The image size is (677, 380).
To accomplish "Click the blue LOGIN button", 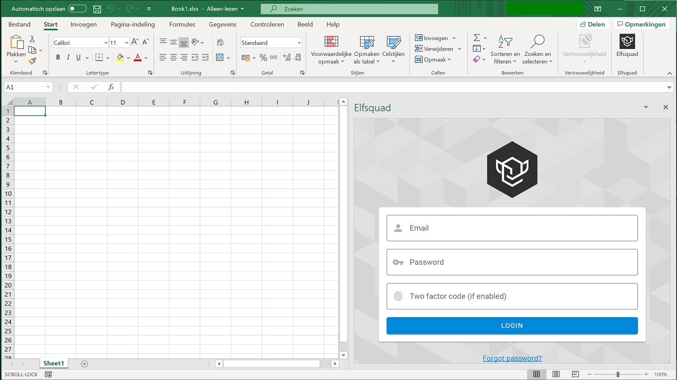I will click(x=512, y=326).
